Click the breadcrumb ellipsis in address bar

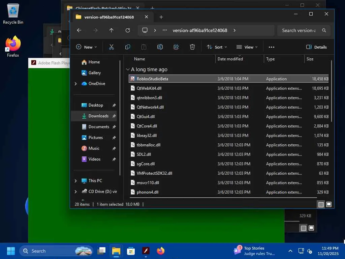(x=164, y=30)
